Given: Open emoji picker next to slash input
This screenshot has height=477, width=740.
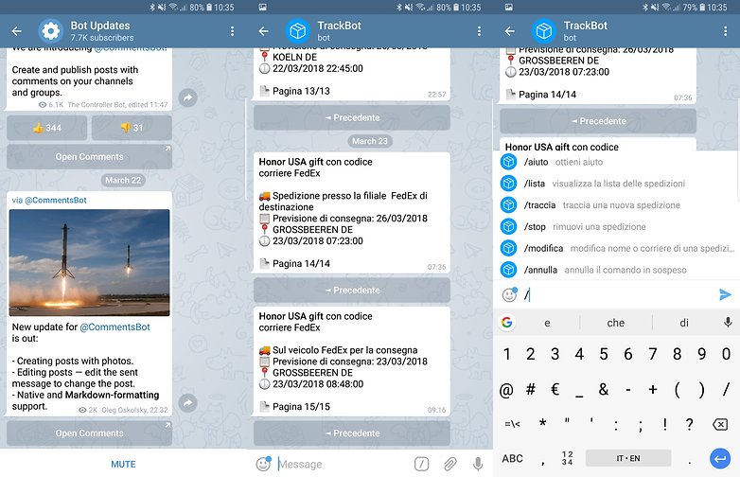Looking at the screenshot, I should (509, 295).
